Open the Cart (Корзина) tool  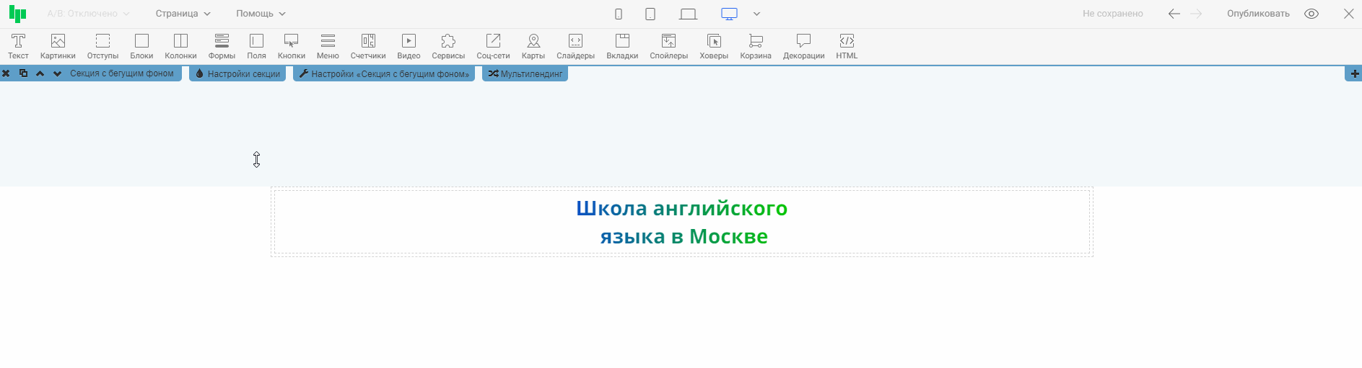[x=755, y=46]
